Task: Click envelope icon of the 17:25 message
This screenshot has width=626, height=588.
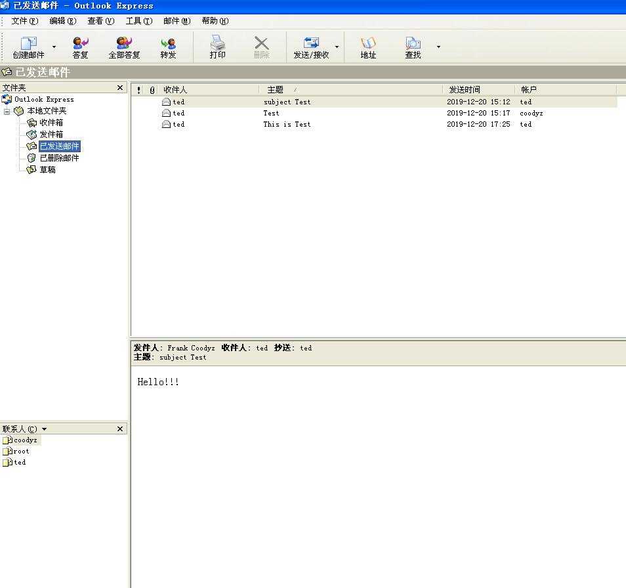Action: click(x=166, y=125)
